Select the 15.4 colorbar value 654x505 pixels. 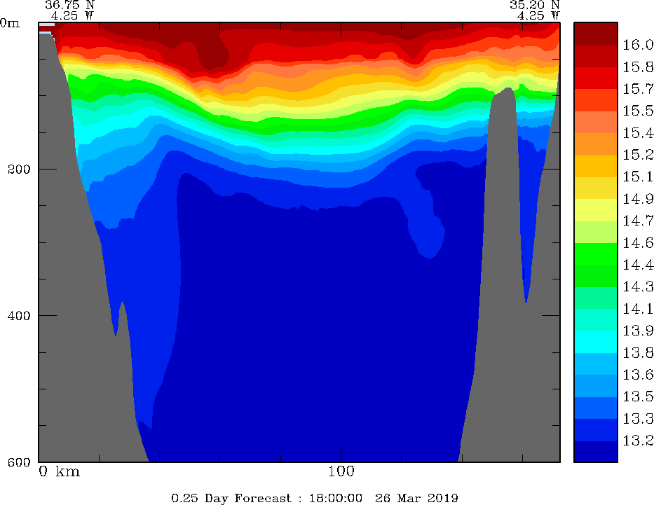click(x=638, y=133)
